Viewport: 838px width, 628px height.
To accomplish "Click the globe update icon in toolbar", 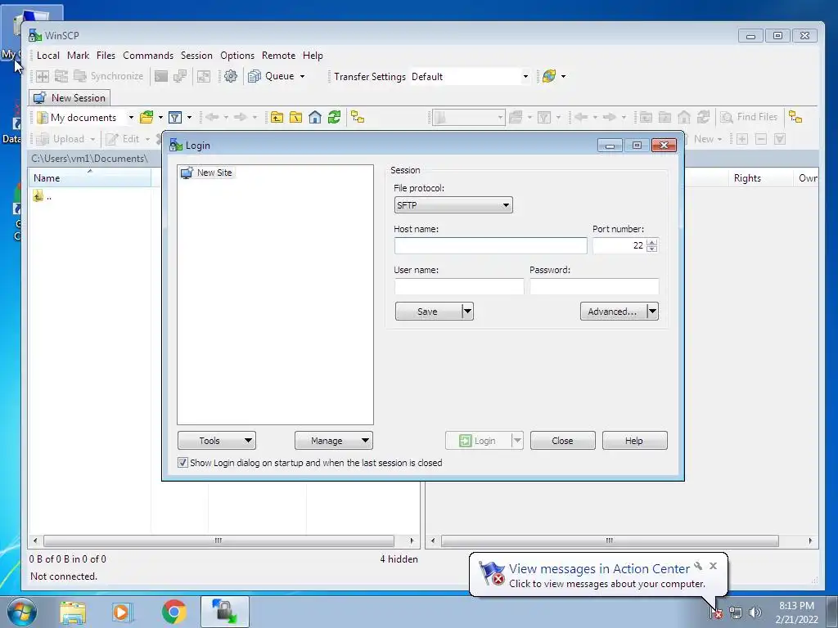I will tap(549, 76).
